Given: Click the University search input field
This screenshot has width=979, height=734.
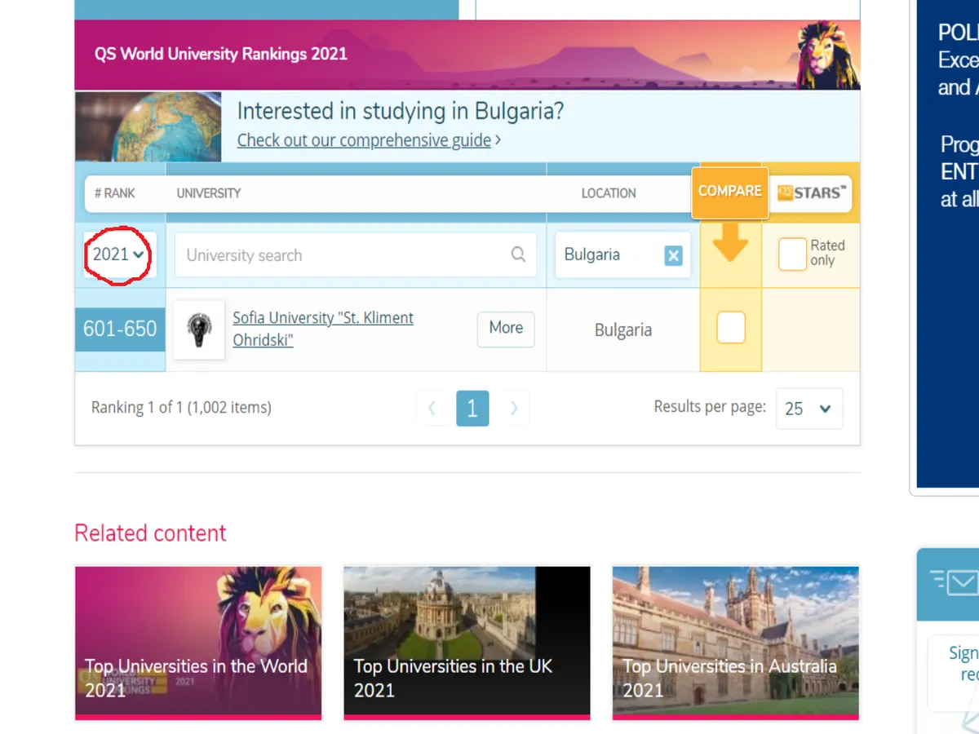Looking at the screenshot, I should 343,255.
